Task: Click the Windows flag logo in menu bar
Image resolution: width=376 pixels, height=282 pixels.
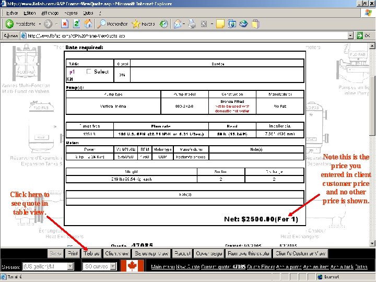Action: pyautogui.click(x=368, y=13)
